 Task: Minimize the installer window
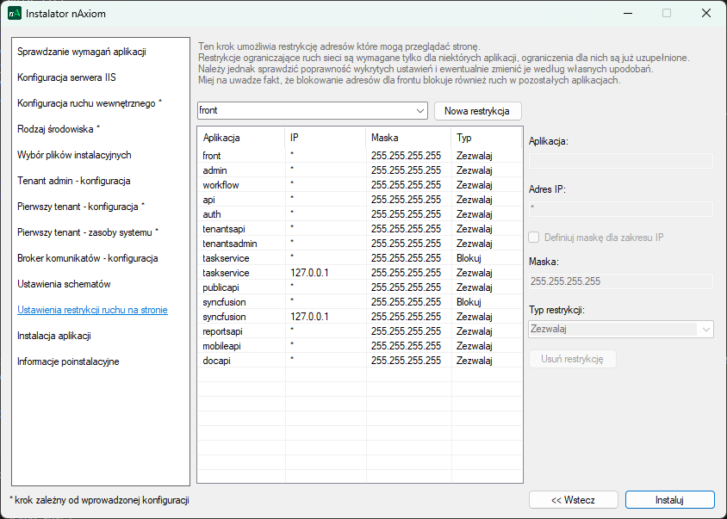tap(626, 14)
